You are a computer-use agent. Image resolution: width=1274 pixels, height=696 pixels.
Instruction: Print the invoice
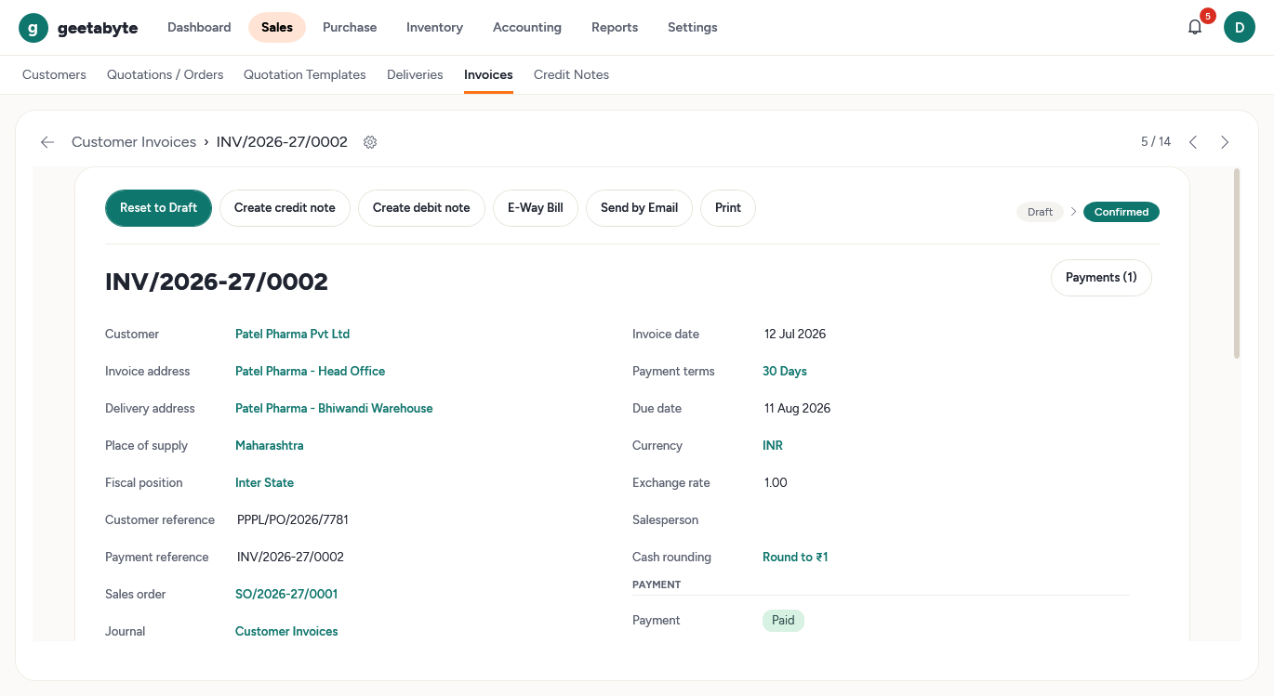(728, 208)
